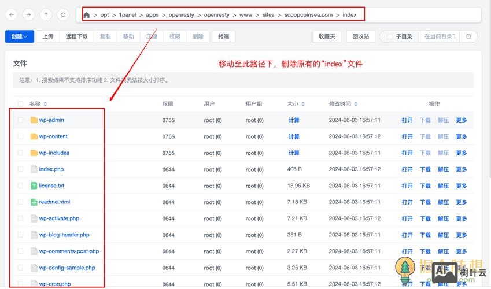Image resolution: width=491 pixels, height=289 pixels.
Task: Click the wp-includes folder icon
Action: tap(34, 153)
